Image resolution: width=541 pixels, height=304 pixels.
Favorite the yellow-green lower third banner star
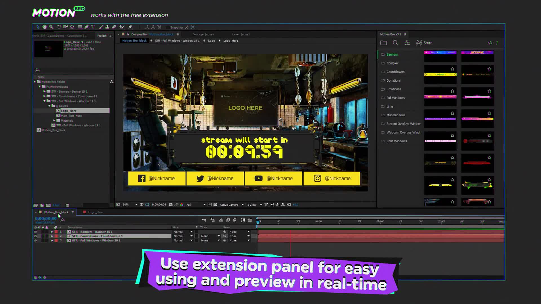(489, 180)
